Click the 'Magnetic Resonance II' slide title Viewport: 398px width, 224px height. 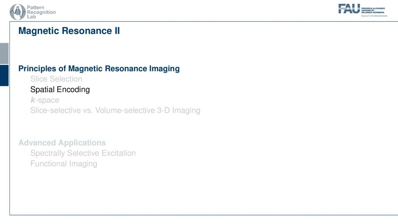pos(69,31)
